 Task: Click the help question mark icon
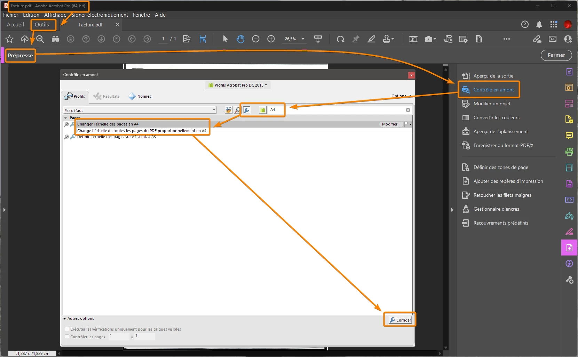click(525, 24)
